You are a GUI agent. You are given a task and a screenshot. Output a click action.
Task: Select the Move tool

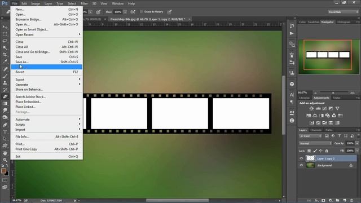[x=5, y=27]
